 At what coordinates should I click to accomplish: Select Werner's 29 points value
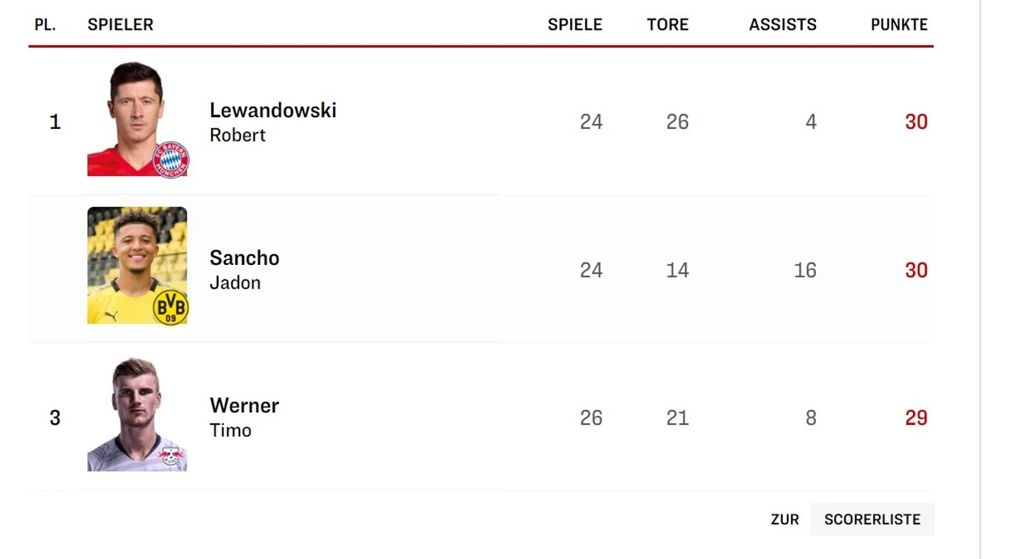pyautogui.click(x=916, y=418)
